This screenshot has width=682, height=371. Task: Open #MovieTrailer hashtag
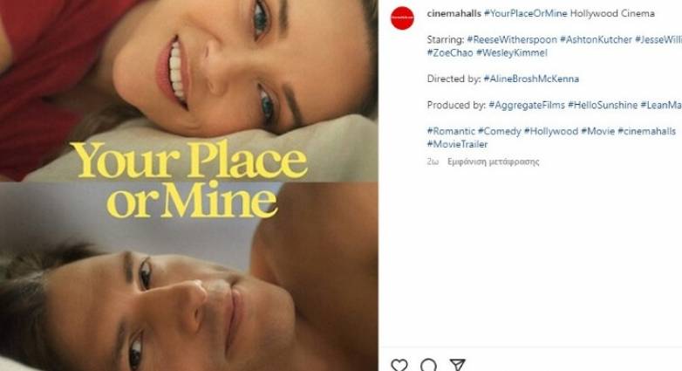(x=457, y=144)
